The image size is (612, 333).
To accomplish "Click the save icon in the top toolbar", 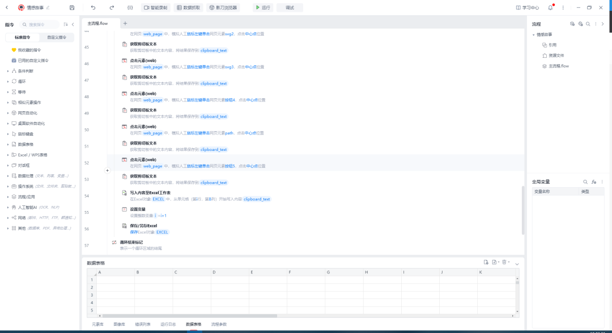I will tap(72, 7).
